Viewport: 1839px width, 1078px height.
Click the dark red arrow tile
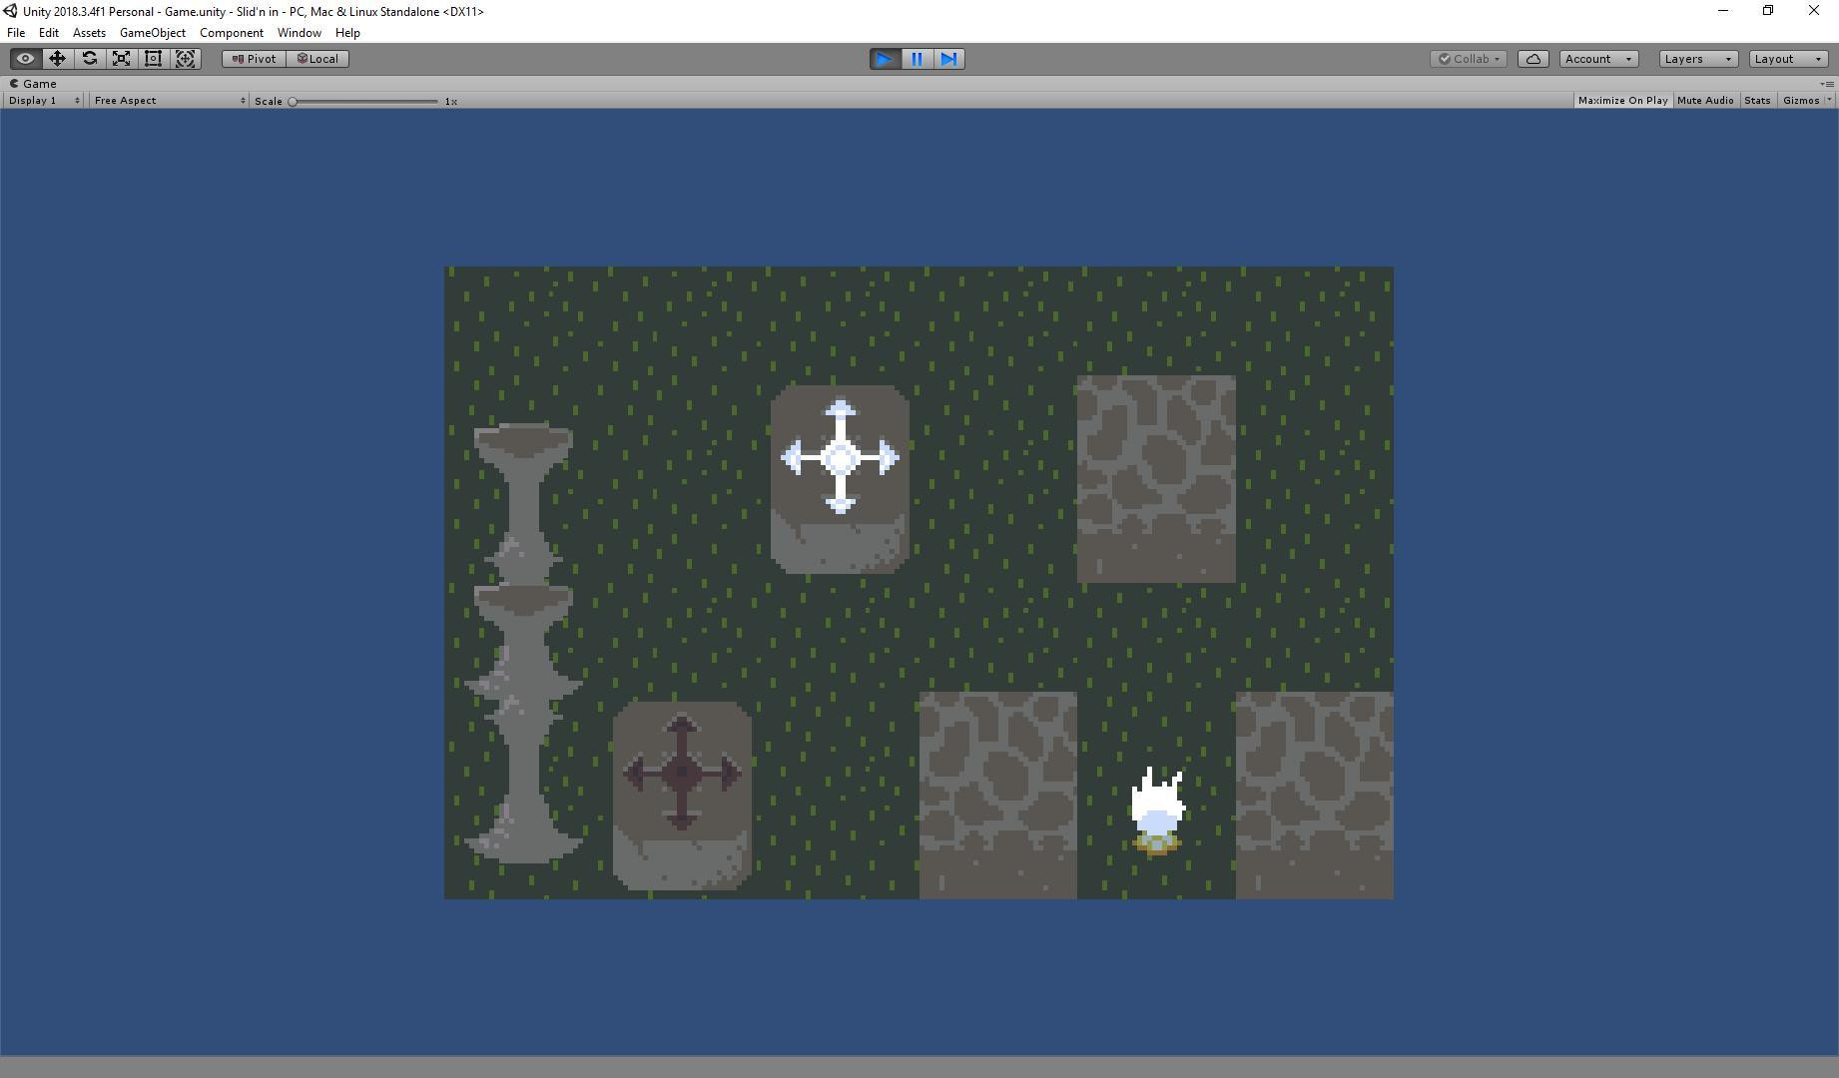click(682, 796)
